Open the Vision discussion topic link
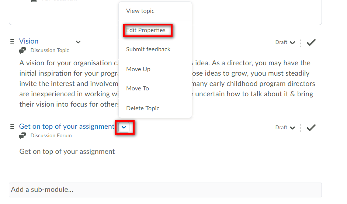The height and width of the screenshot is (204, 347). 29,41
